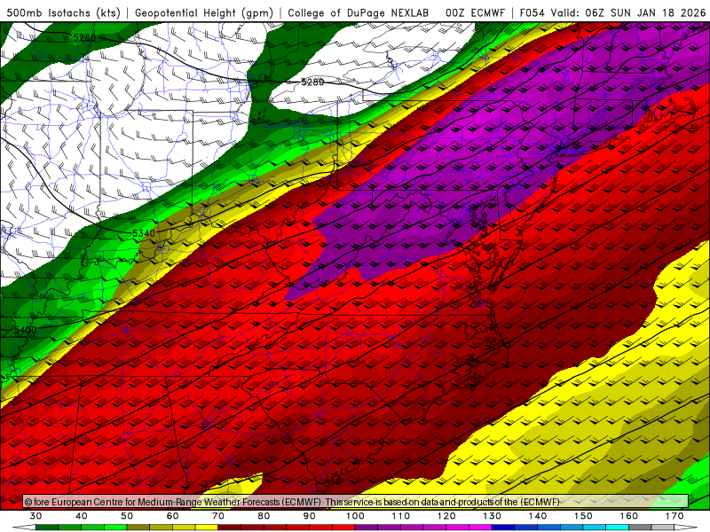Click the '130' value on the color scale
The height and width of the screenshot is (532, 710).
[x=493, y=516]
